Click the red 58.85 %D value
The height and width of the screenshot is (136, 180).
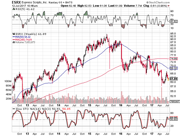click(66, 109)
